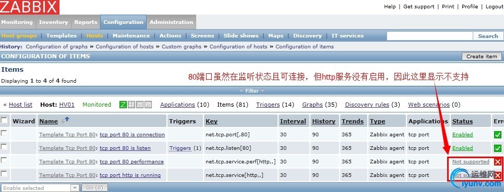The image size is (504, 192).
Task: Toggle the select-all checkbox in table header
Action: pyautogui.click(x=4, y=121)
